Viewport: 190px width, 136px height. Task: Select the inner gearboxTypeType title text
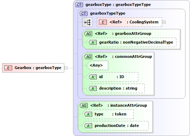click(x=108, y=13)
